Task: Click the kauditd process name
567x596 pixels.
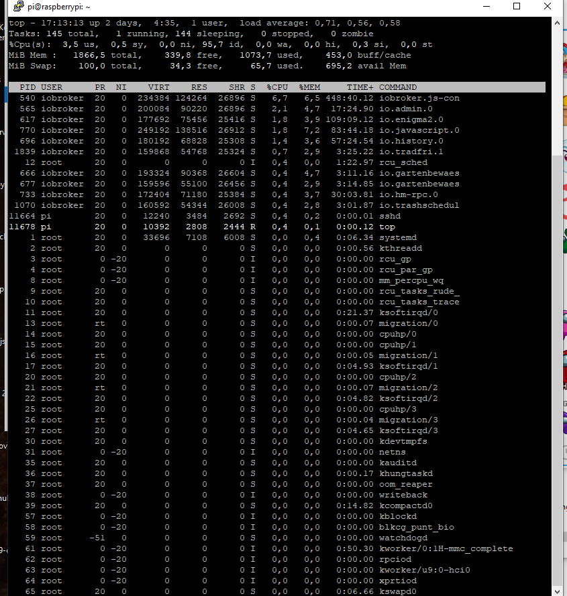Action: click(398, 463)
